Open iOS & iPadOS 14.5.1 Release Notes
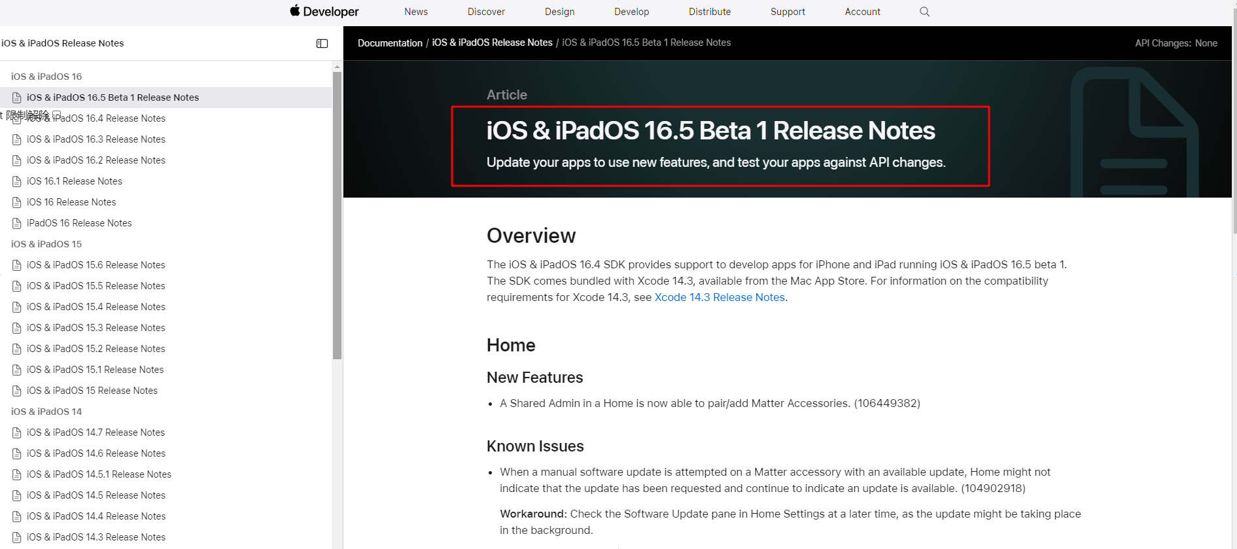1237x549 pixels. point(99,474)
